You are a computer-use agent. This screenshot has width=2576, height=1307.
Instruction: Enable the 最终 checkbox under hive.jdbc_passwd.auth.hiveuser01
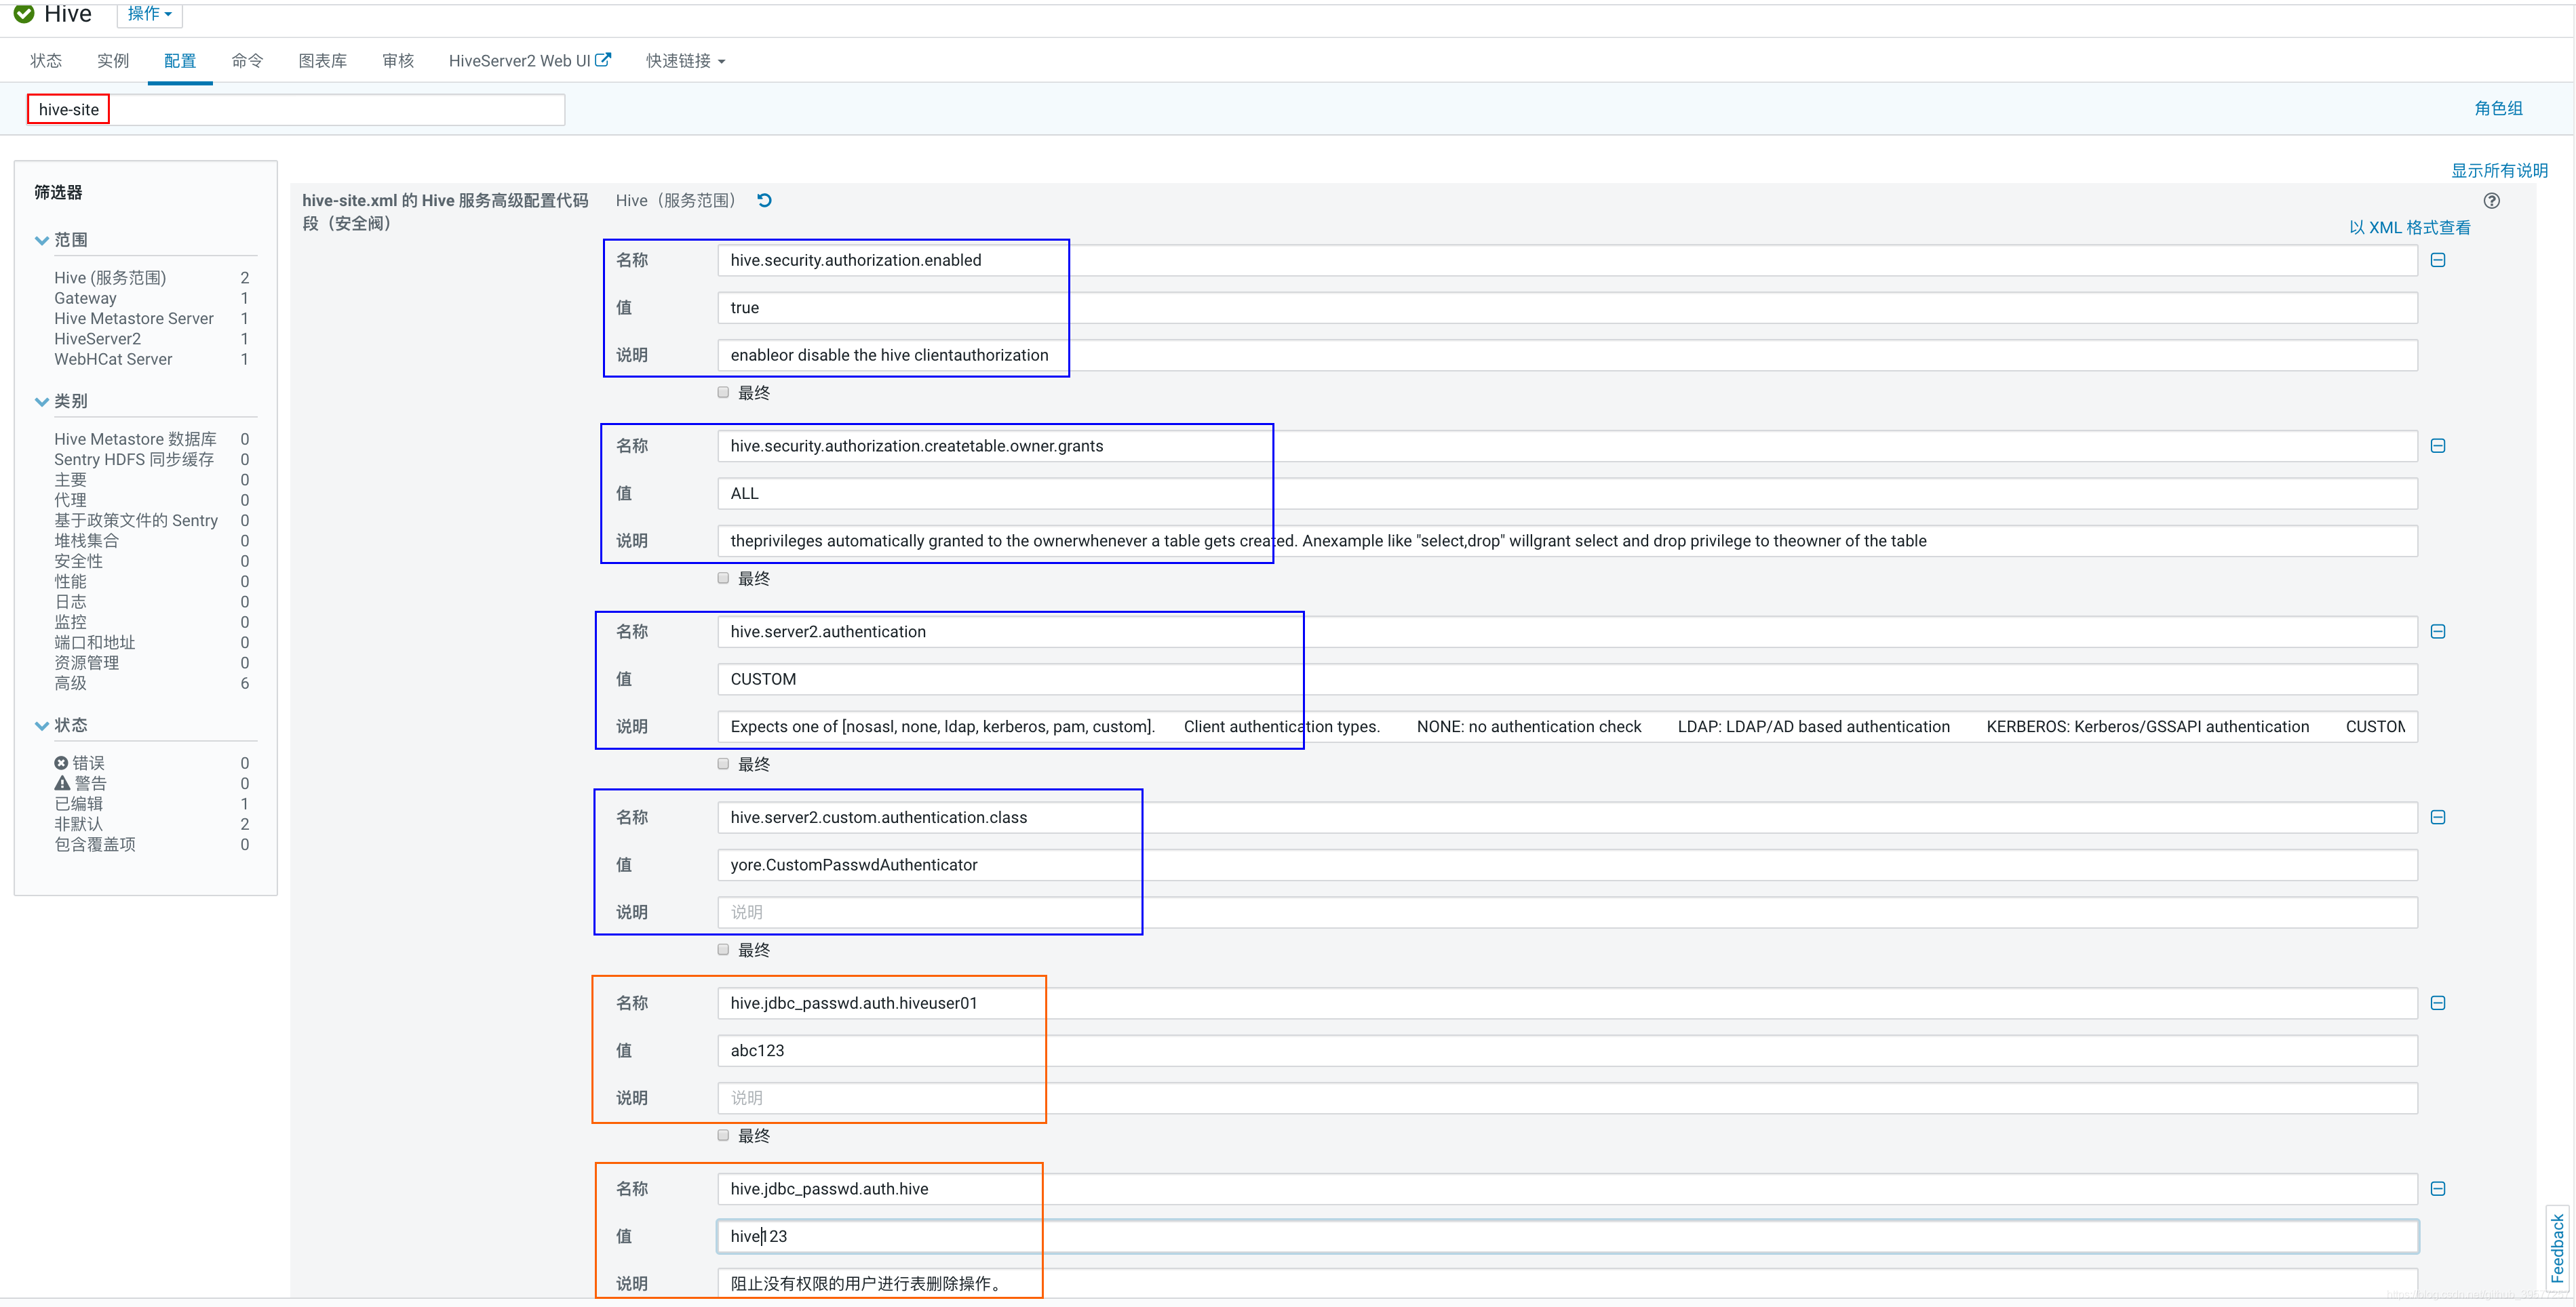tap(723, 1135)
